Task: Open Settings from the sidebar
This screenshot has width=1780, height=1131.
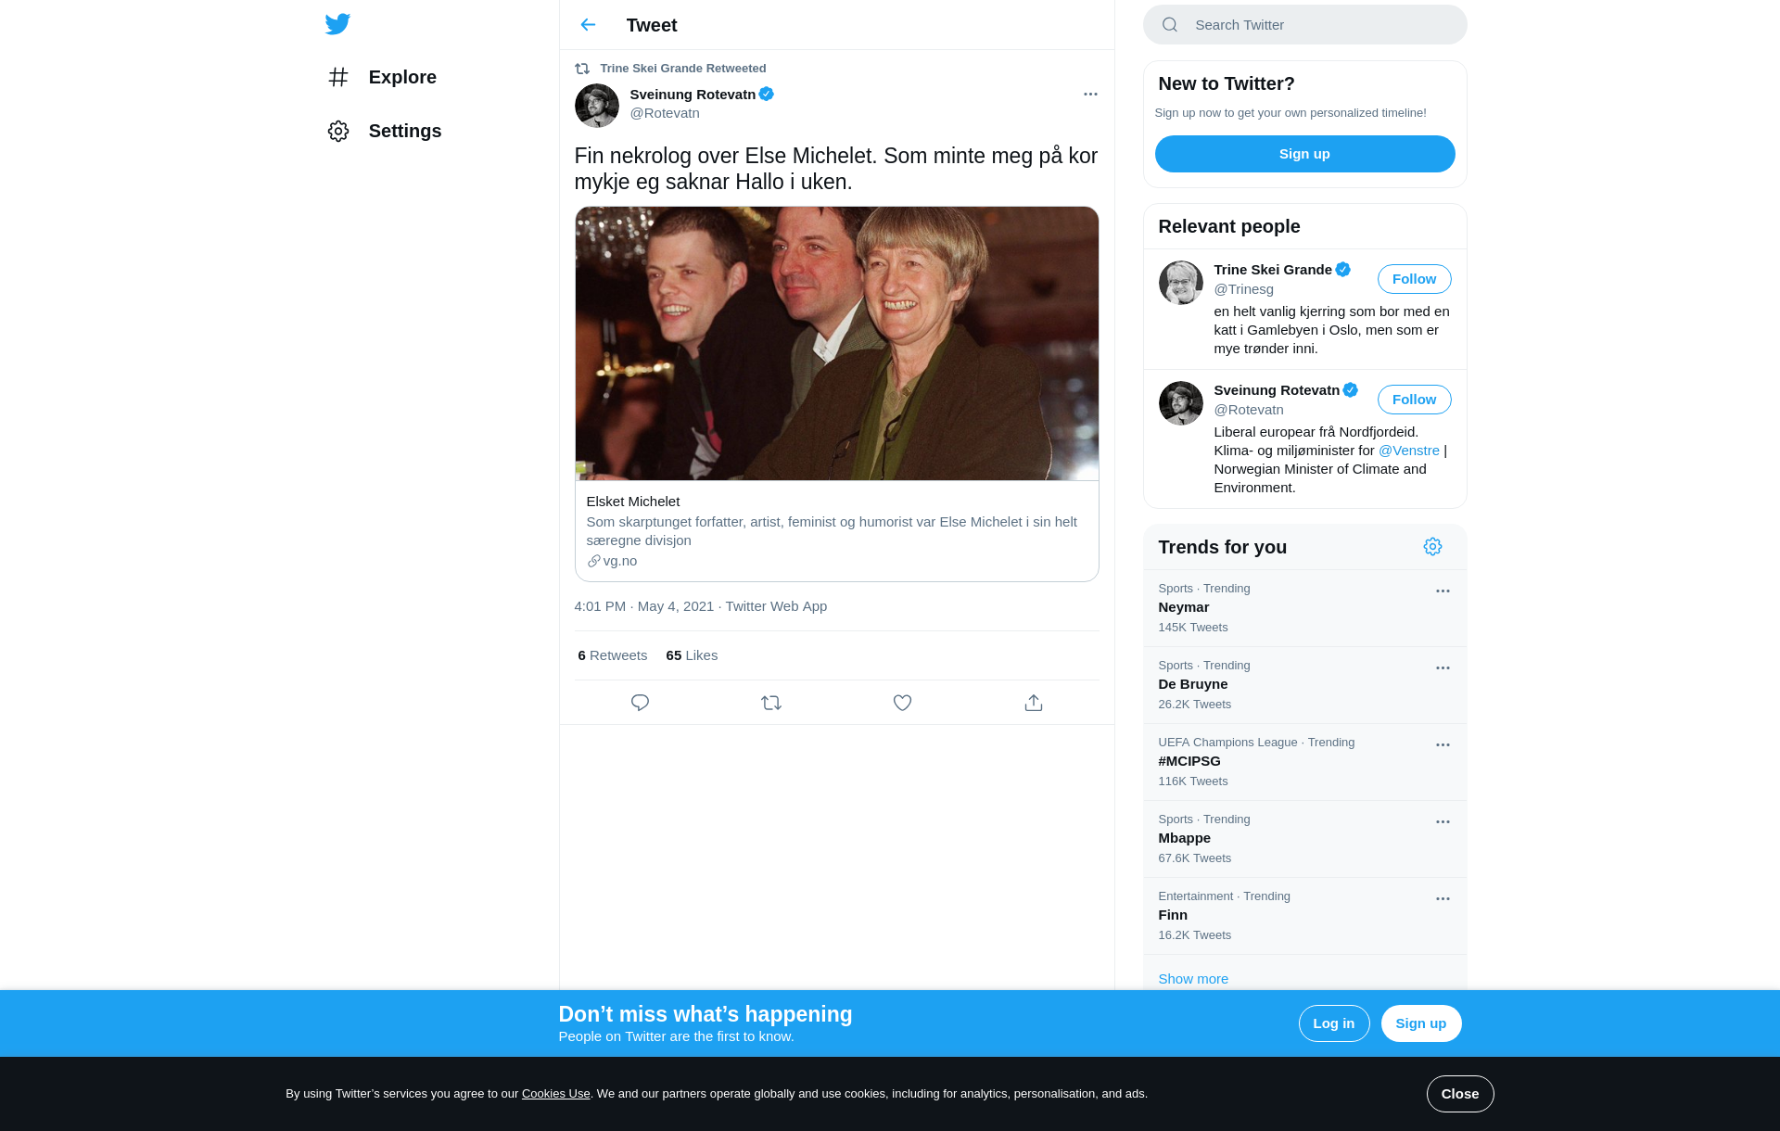Action: 385,131
